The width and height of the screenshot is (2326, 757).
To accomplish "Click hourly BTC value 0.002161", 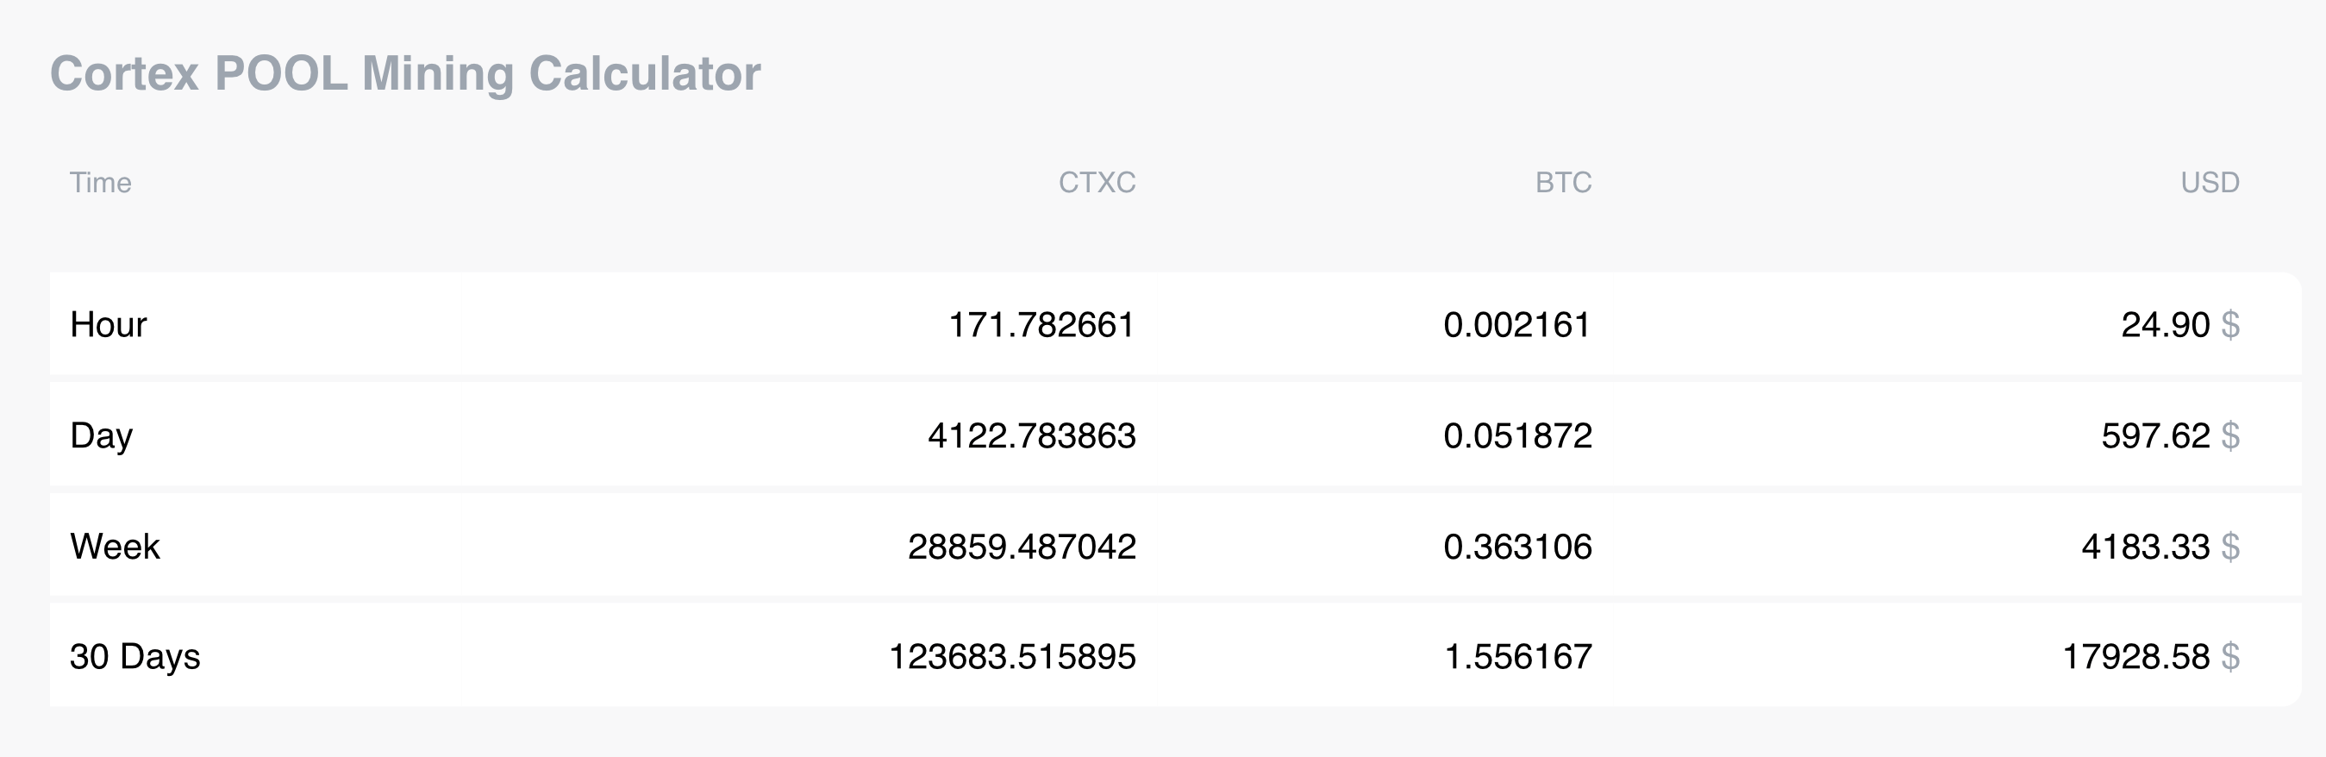I will (x=1517, y=324).
